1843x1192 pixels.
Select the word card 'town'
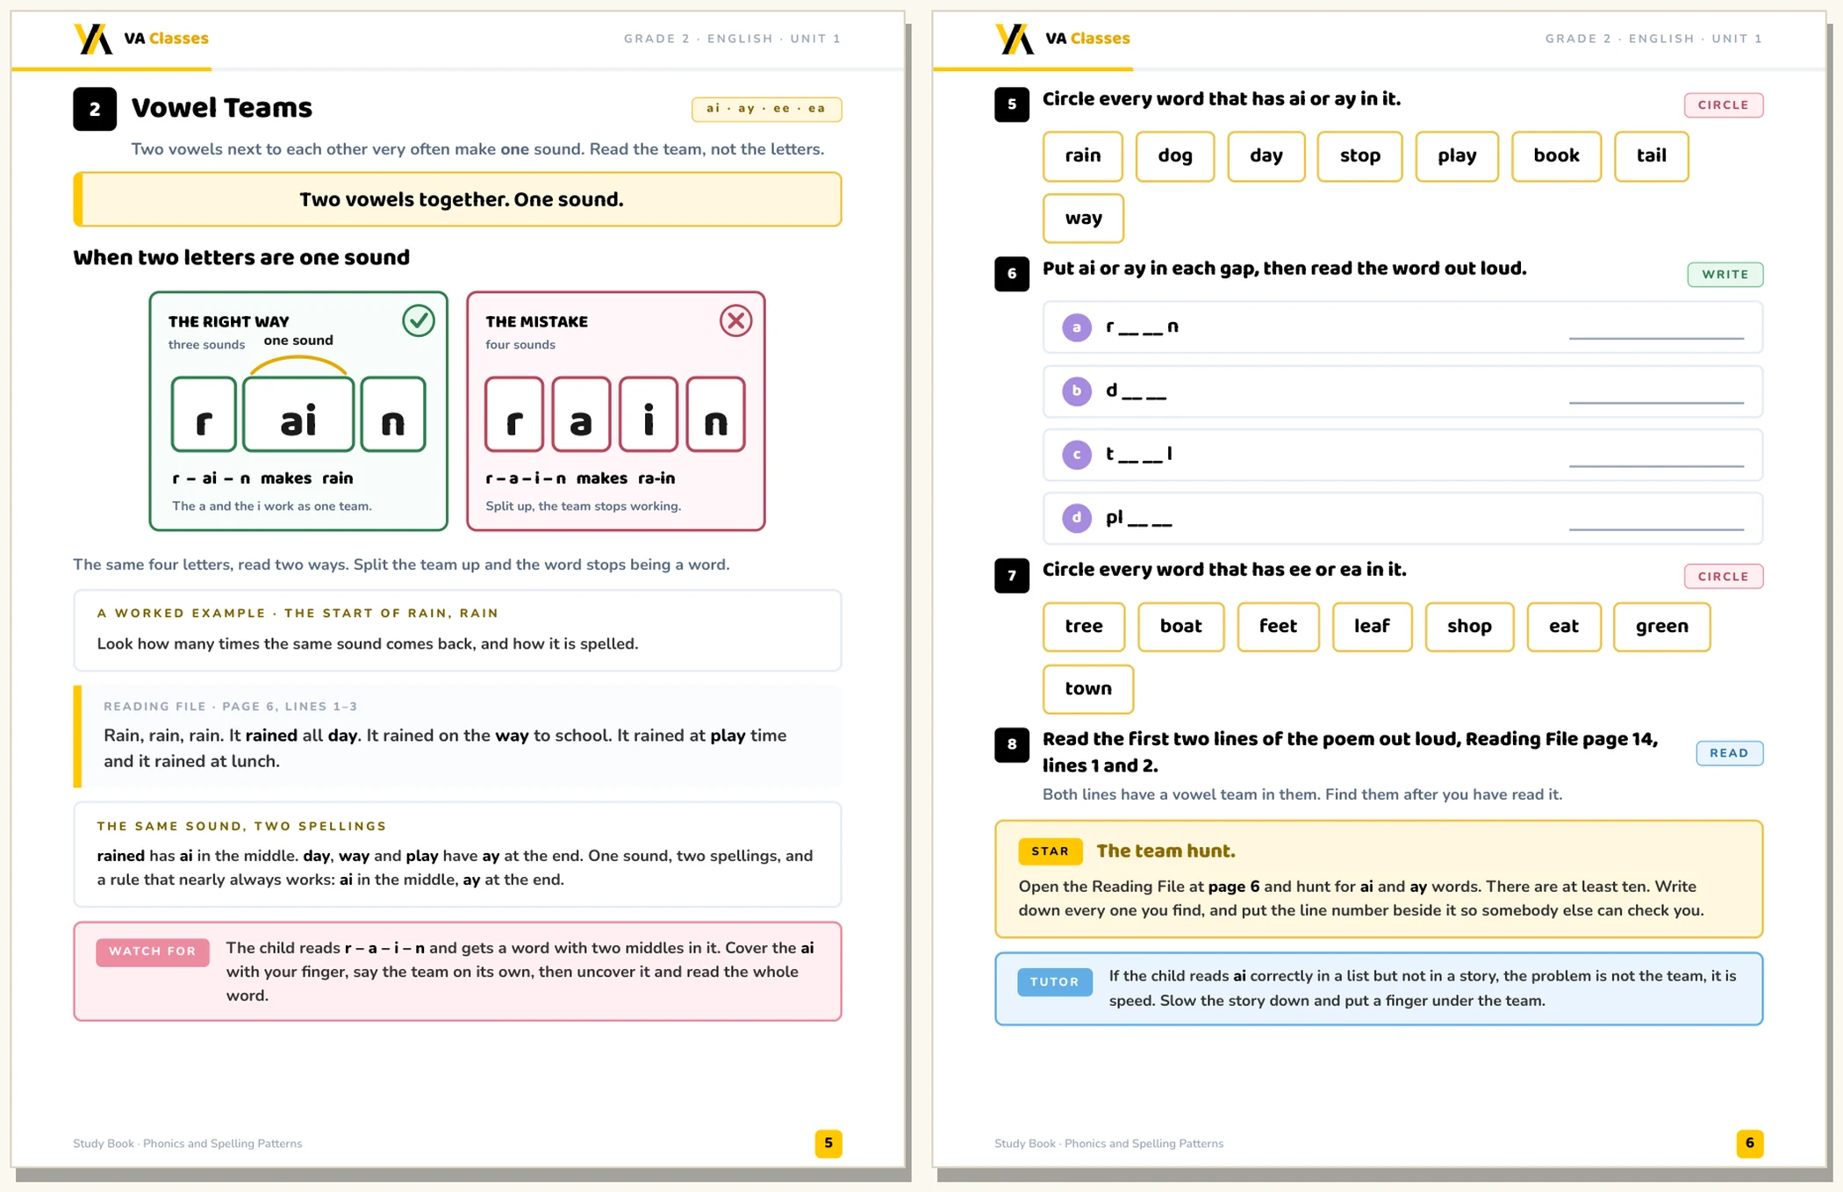point(1088,689)
